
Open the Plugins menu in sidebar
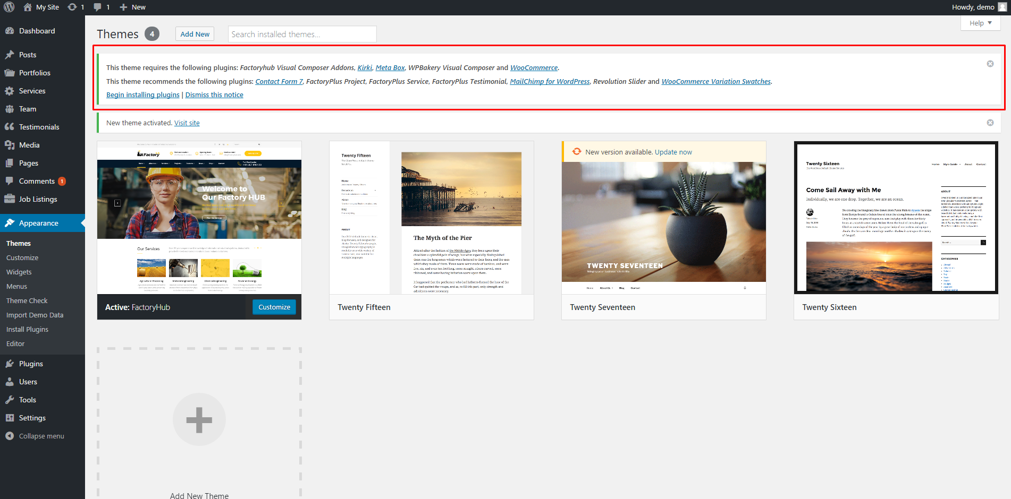click(x=31, y=364)
